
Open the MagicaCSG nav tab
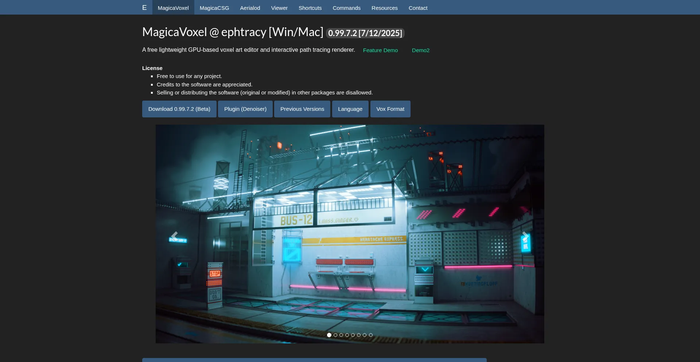click(x=214, y=8)
